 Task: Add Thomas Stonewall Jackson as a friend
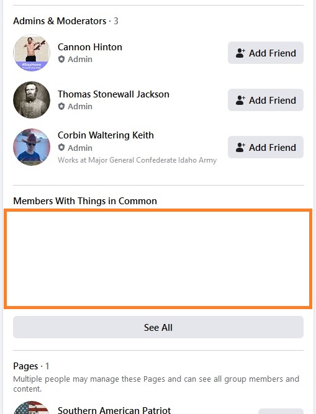[266, 100]
